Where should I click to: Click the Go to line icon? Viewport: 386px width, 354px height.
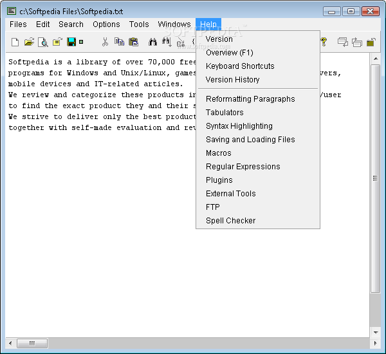(181, 42)
